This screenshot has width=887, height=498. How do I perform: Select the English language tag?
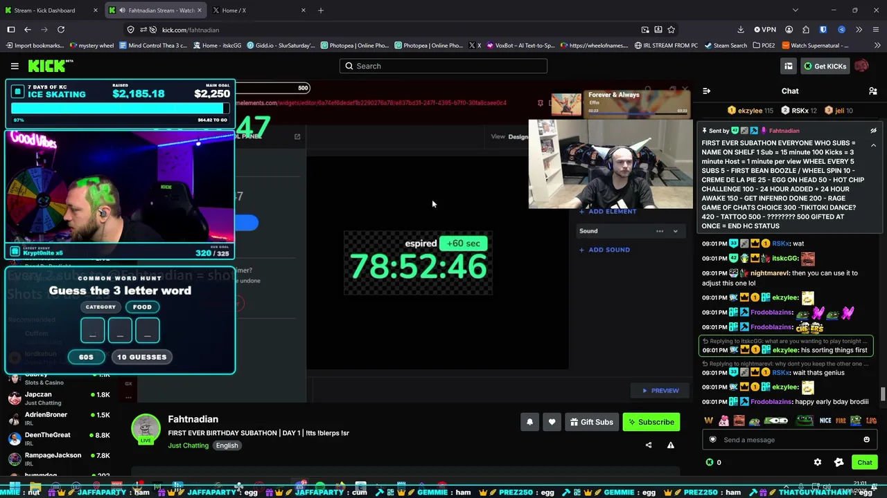coord(227,445)
